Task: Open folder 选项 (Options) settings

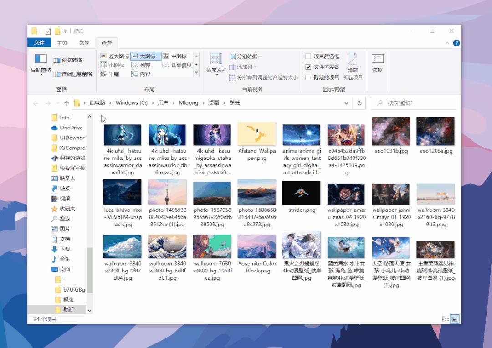Action: (377, 64)
